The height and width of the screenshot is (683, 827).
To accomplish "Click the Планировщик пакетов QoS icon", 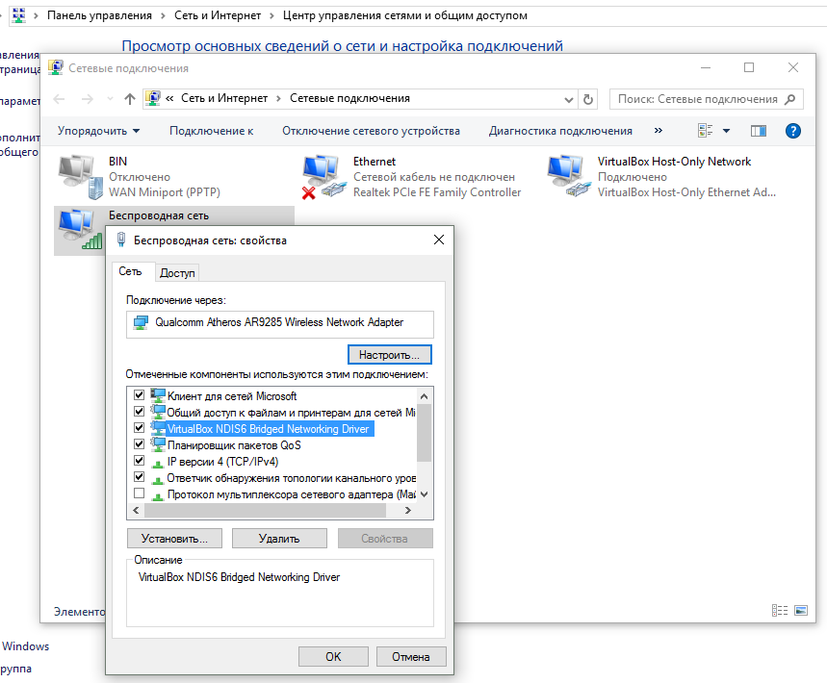I will tap(158, 444).
